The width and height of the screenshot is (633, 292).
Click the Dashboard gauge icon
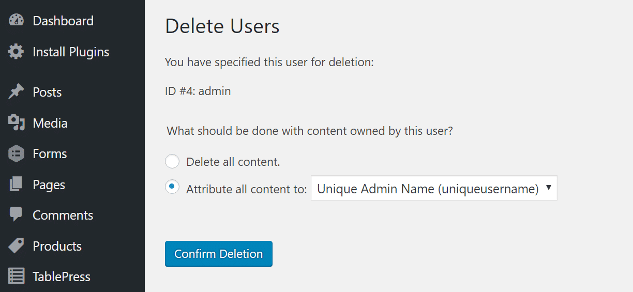tap(17, 21)
